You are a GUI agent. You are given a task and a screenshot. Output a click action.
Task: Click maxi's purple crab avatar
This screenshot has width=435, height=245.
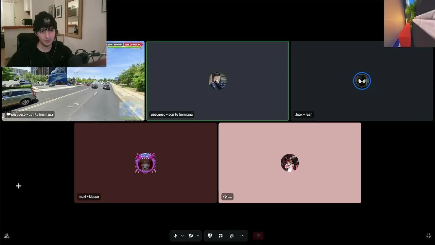point(145,163)
